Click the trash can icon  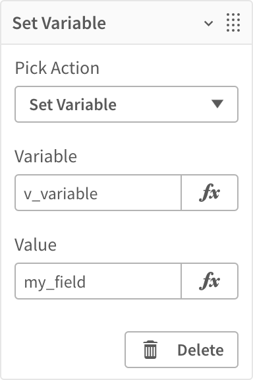coord(150,350)
